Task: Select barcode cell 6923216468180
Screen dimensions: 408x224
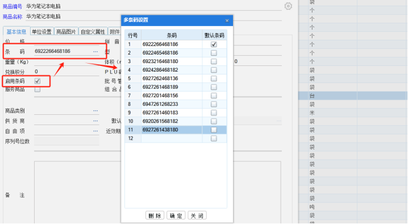Action: pyautogui.click(x=172, y=61)
